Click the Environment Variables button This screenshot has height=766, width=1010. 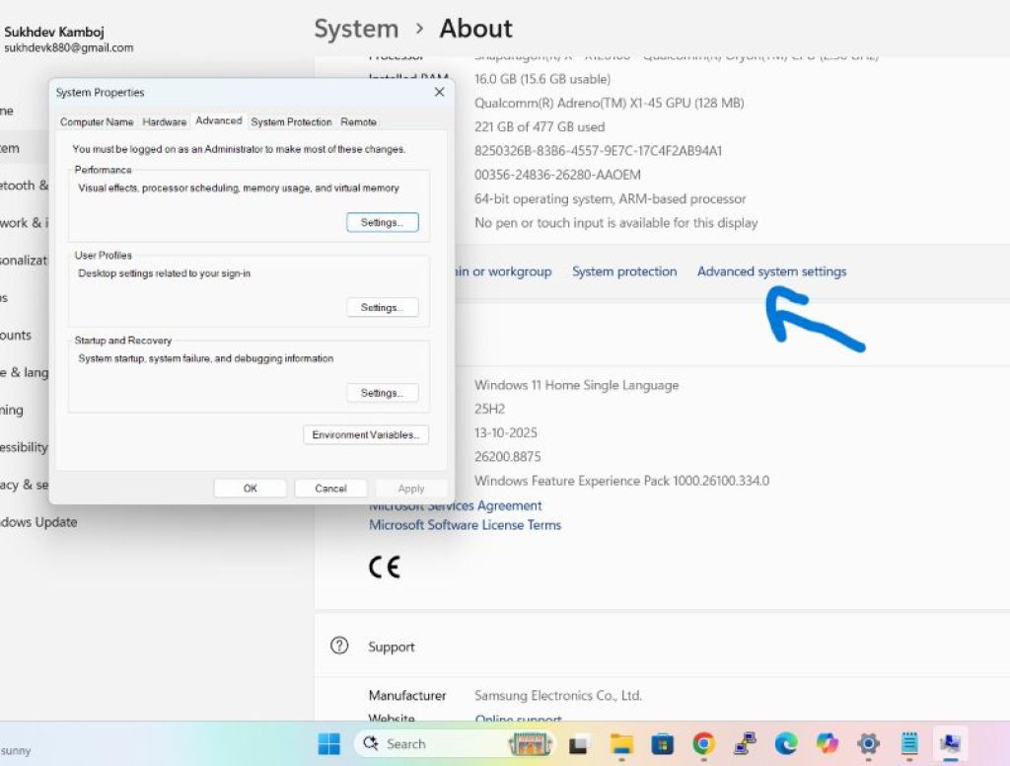tap(366, 434)
